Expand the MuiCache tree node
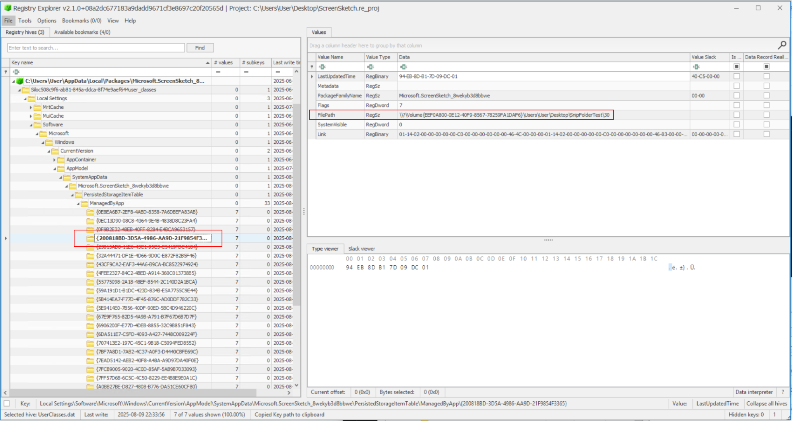Viewport: 792px width, 421px height. pyautogui.click(x=31, y=116)
